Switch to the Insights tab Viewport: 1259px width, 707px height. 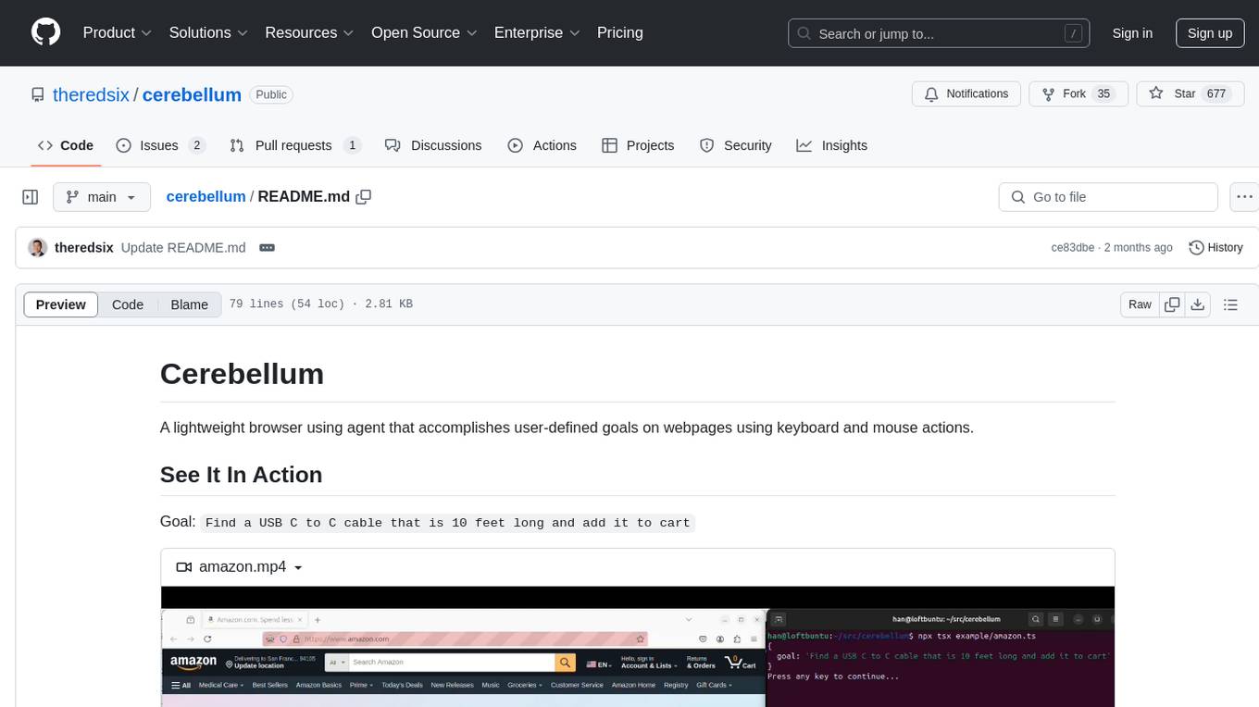(x=832, y=145)
